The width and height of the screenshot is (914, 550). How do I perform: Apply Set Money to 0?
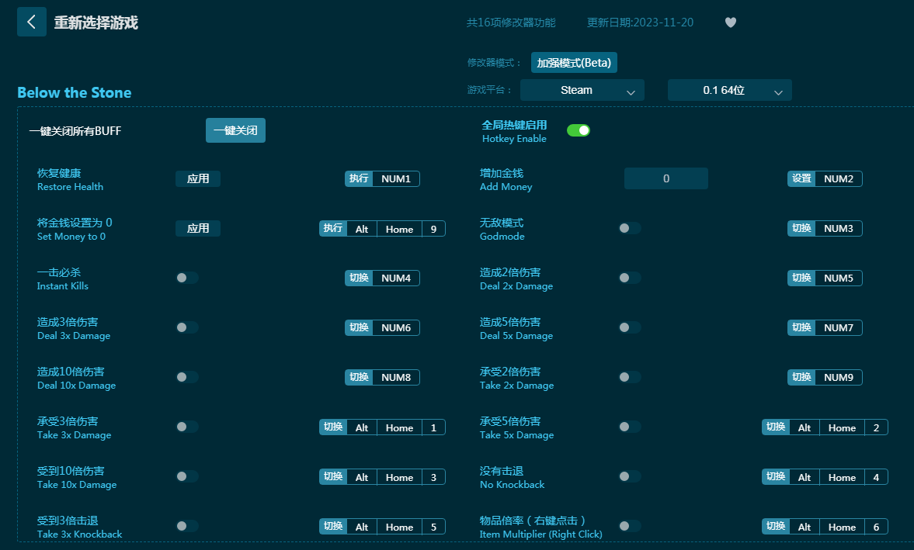click(x=198, y=229)
